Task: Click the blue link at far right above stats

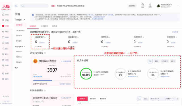Action: tap(175, 32)
